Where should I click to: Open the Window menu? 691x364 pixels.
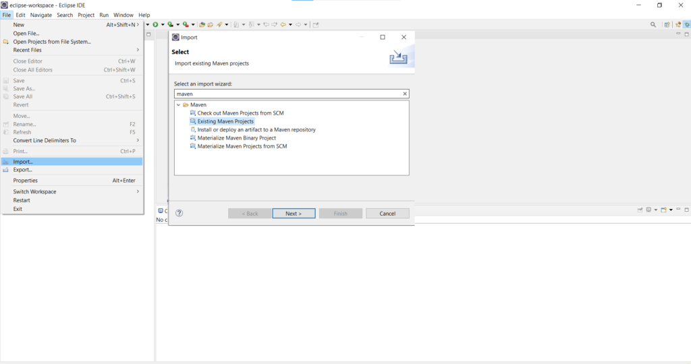(123, 15)
